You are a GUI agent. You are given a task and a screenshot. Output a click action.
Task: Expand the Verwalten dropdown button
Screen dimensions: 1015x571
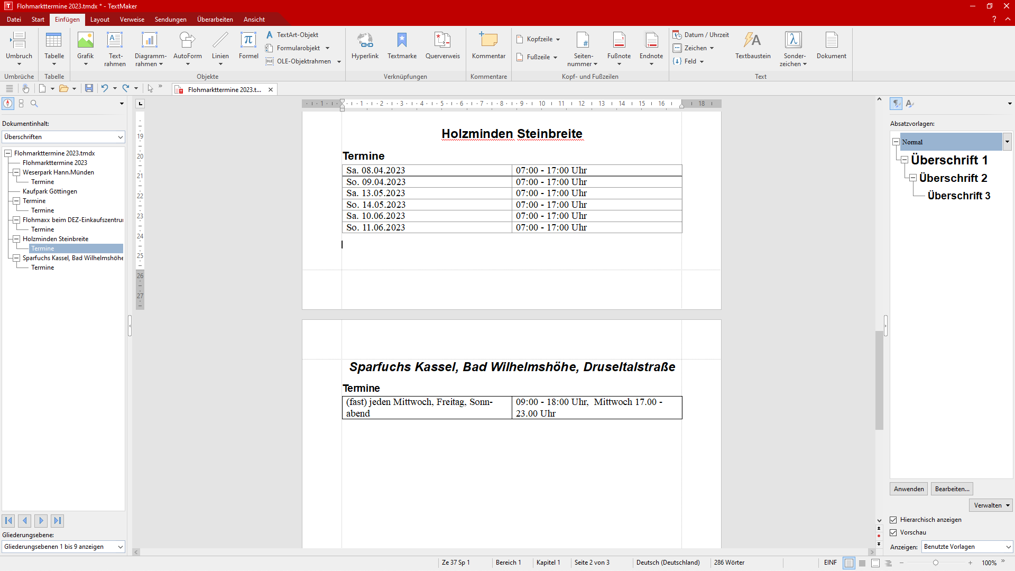(991, 505)
